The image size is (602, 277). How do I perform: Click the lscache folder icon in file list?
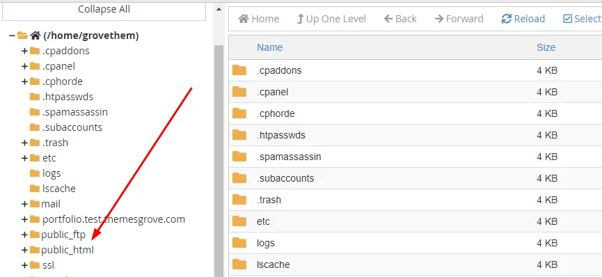[x=239, y=264]
